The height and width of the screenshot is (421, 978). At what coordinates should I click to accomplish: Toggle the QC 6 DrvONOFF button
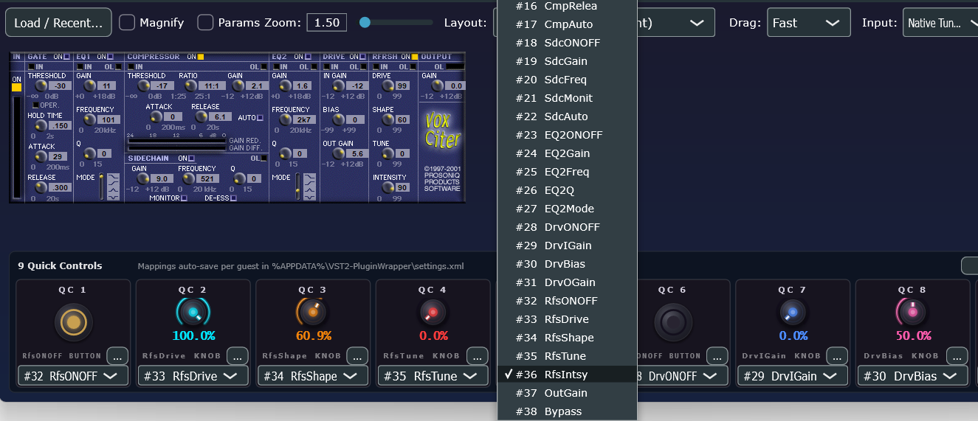[x=672, y=323]
